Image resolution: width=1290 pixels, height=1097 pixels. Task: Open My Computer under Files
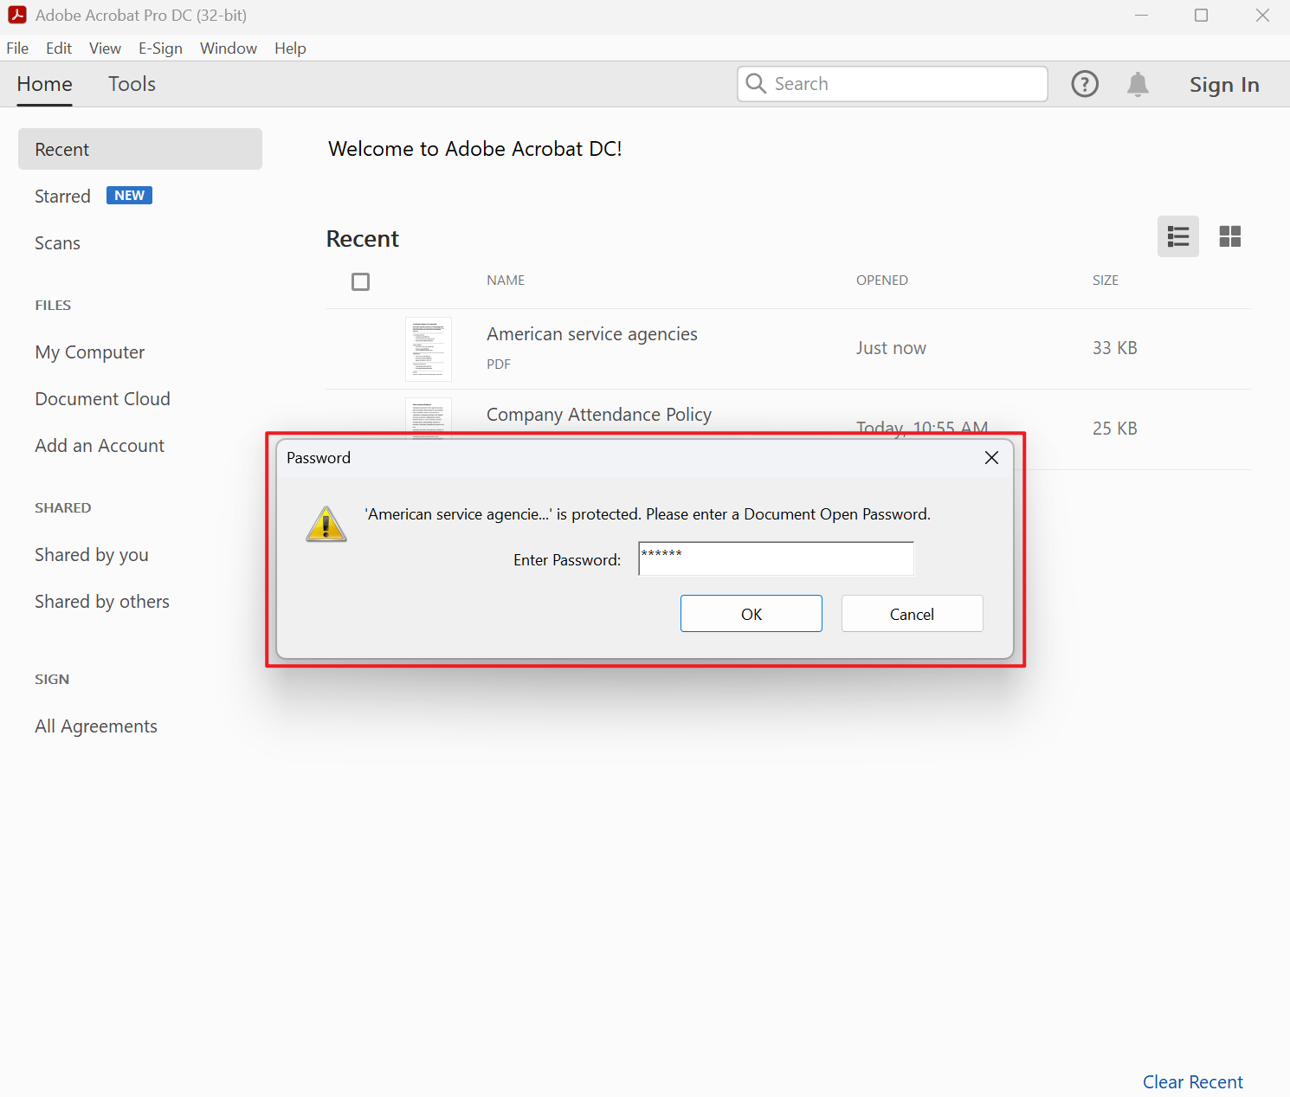[x=90, y=352]
